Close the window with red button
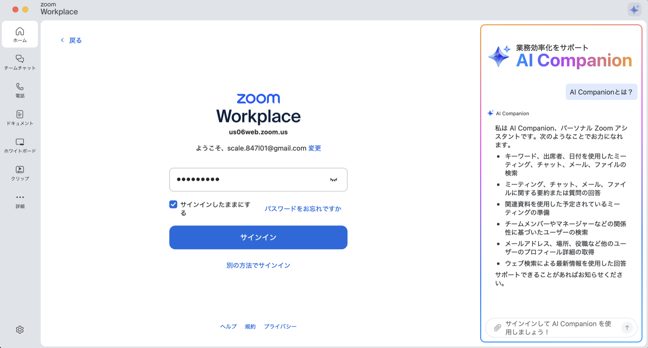Viewport: 648px width, 348px height. tap(15, 9)
